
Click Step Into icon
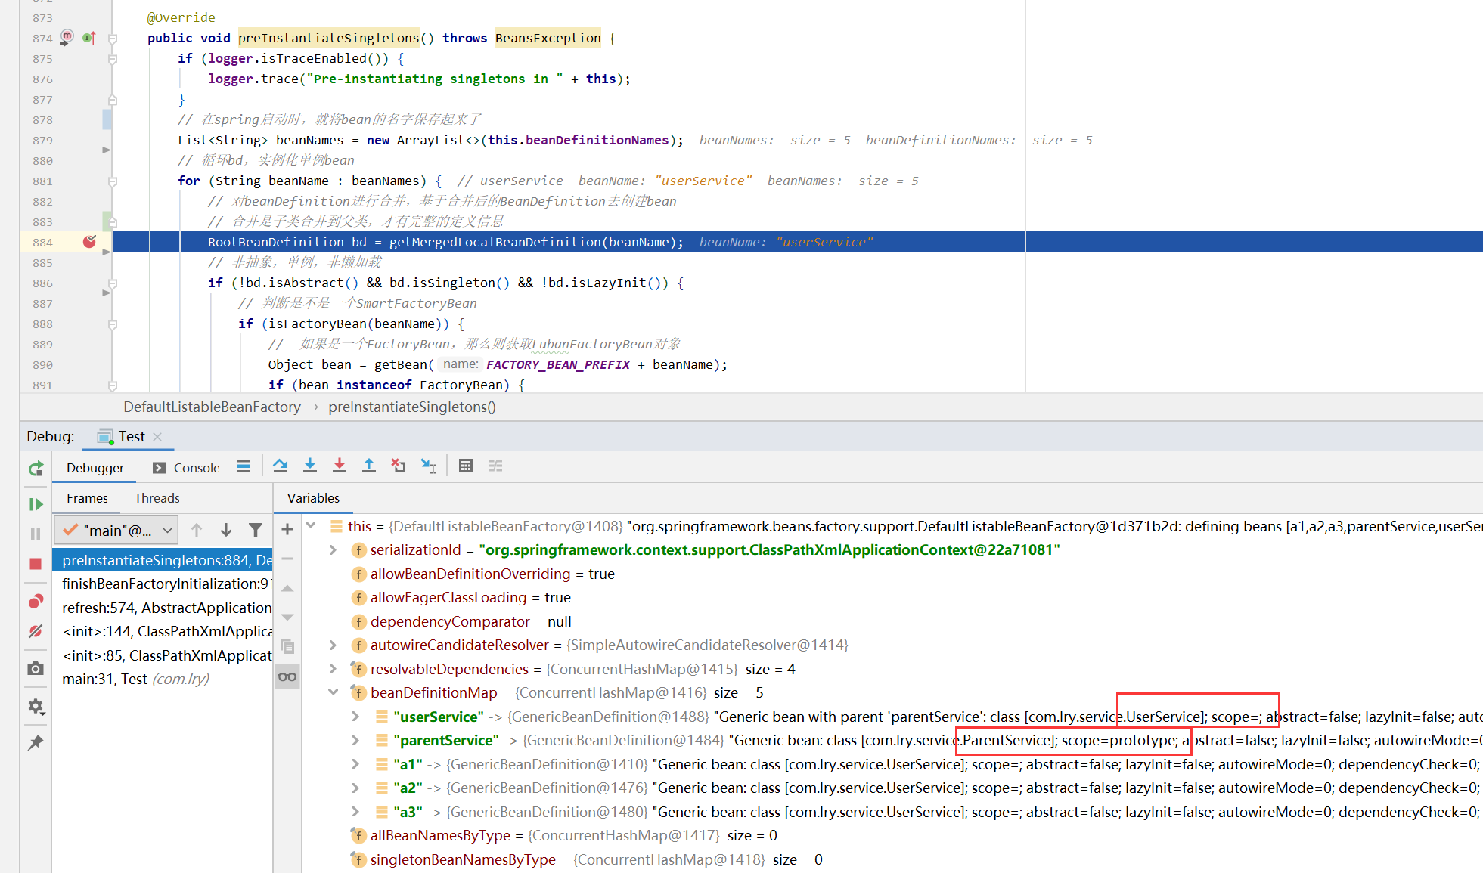tap(310, 466)
